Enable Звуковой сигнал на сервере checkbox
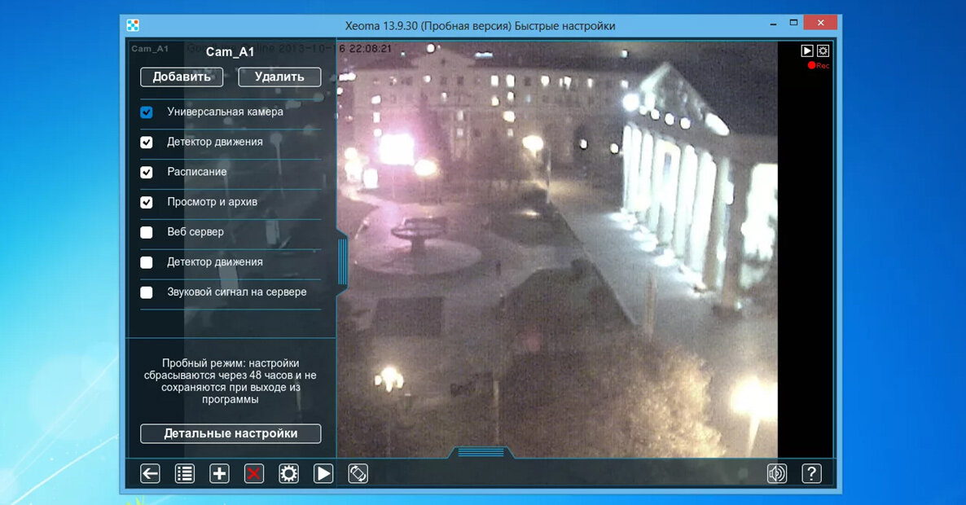 tap(146, 292)
